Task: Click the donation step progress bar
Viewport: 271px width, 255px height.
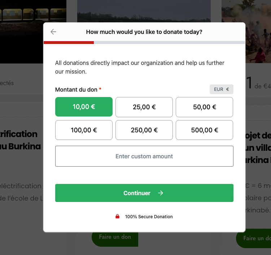Action: pyautogui.click(x=144, y=43)
